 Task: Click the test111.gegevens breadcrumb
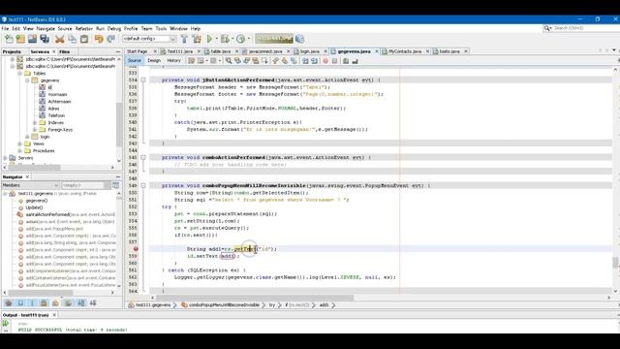pyautogui.click(x=153, y=305)
